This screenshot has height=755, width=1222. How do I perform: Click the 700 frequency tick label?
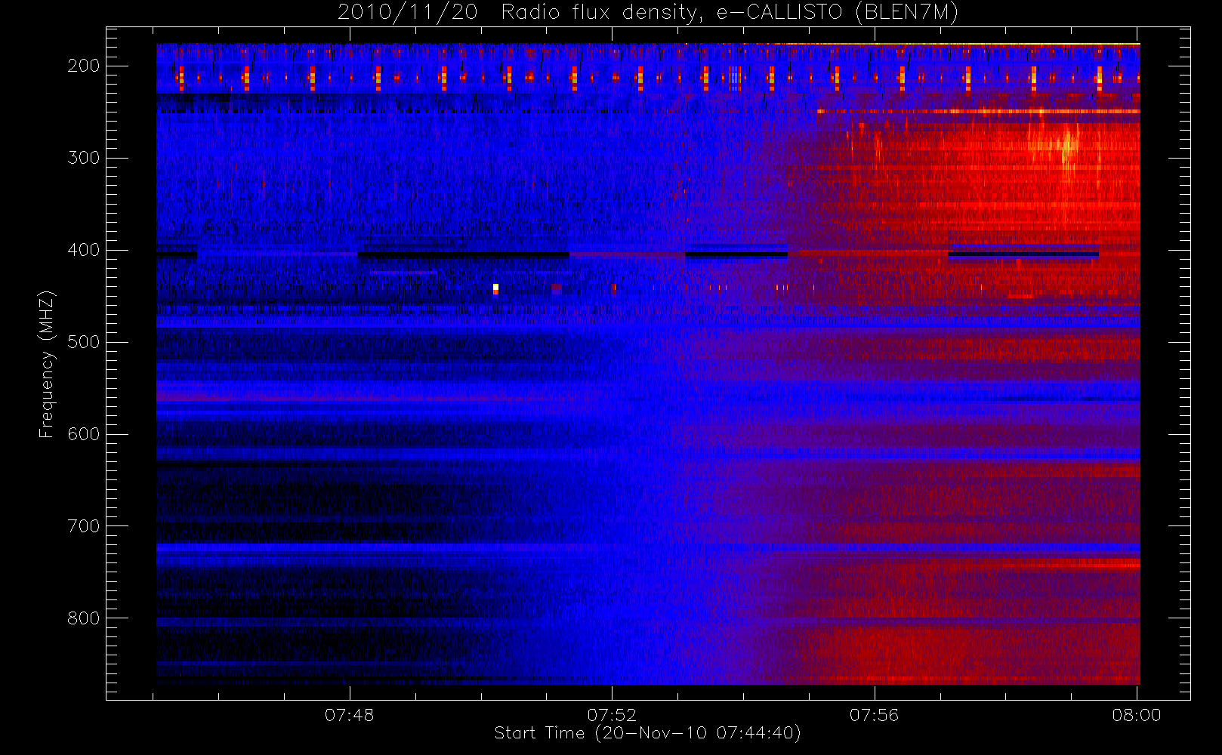point(83,526)
